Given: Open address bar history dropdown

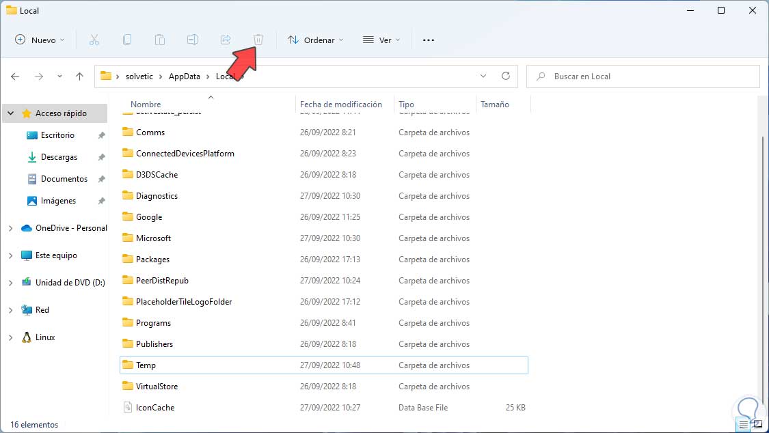Looking at the screenshot, I should pyautogui.click(x=483, y=76).
